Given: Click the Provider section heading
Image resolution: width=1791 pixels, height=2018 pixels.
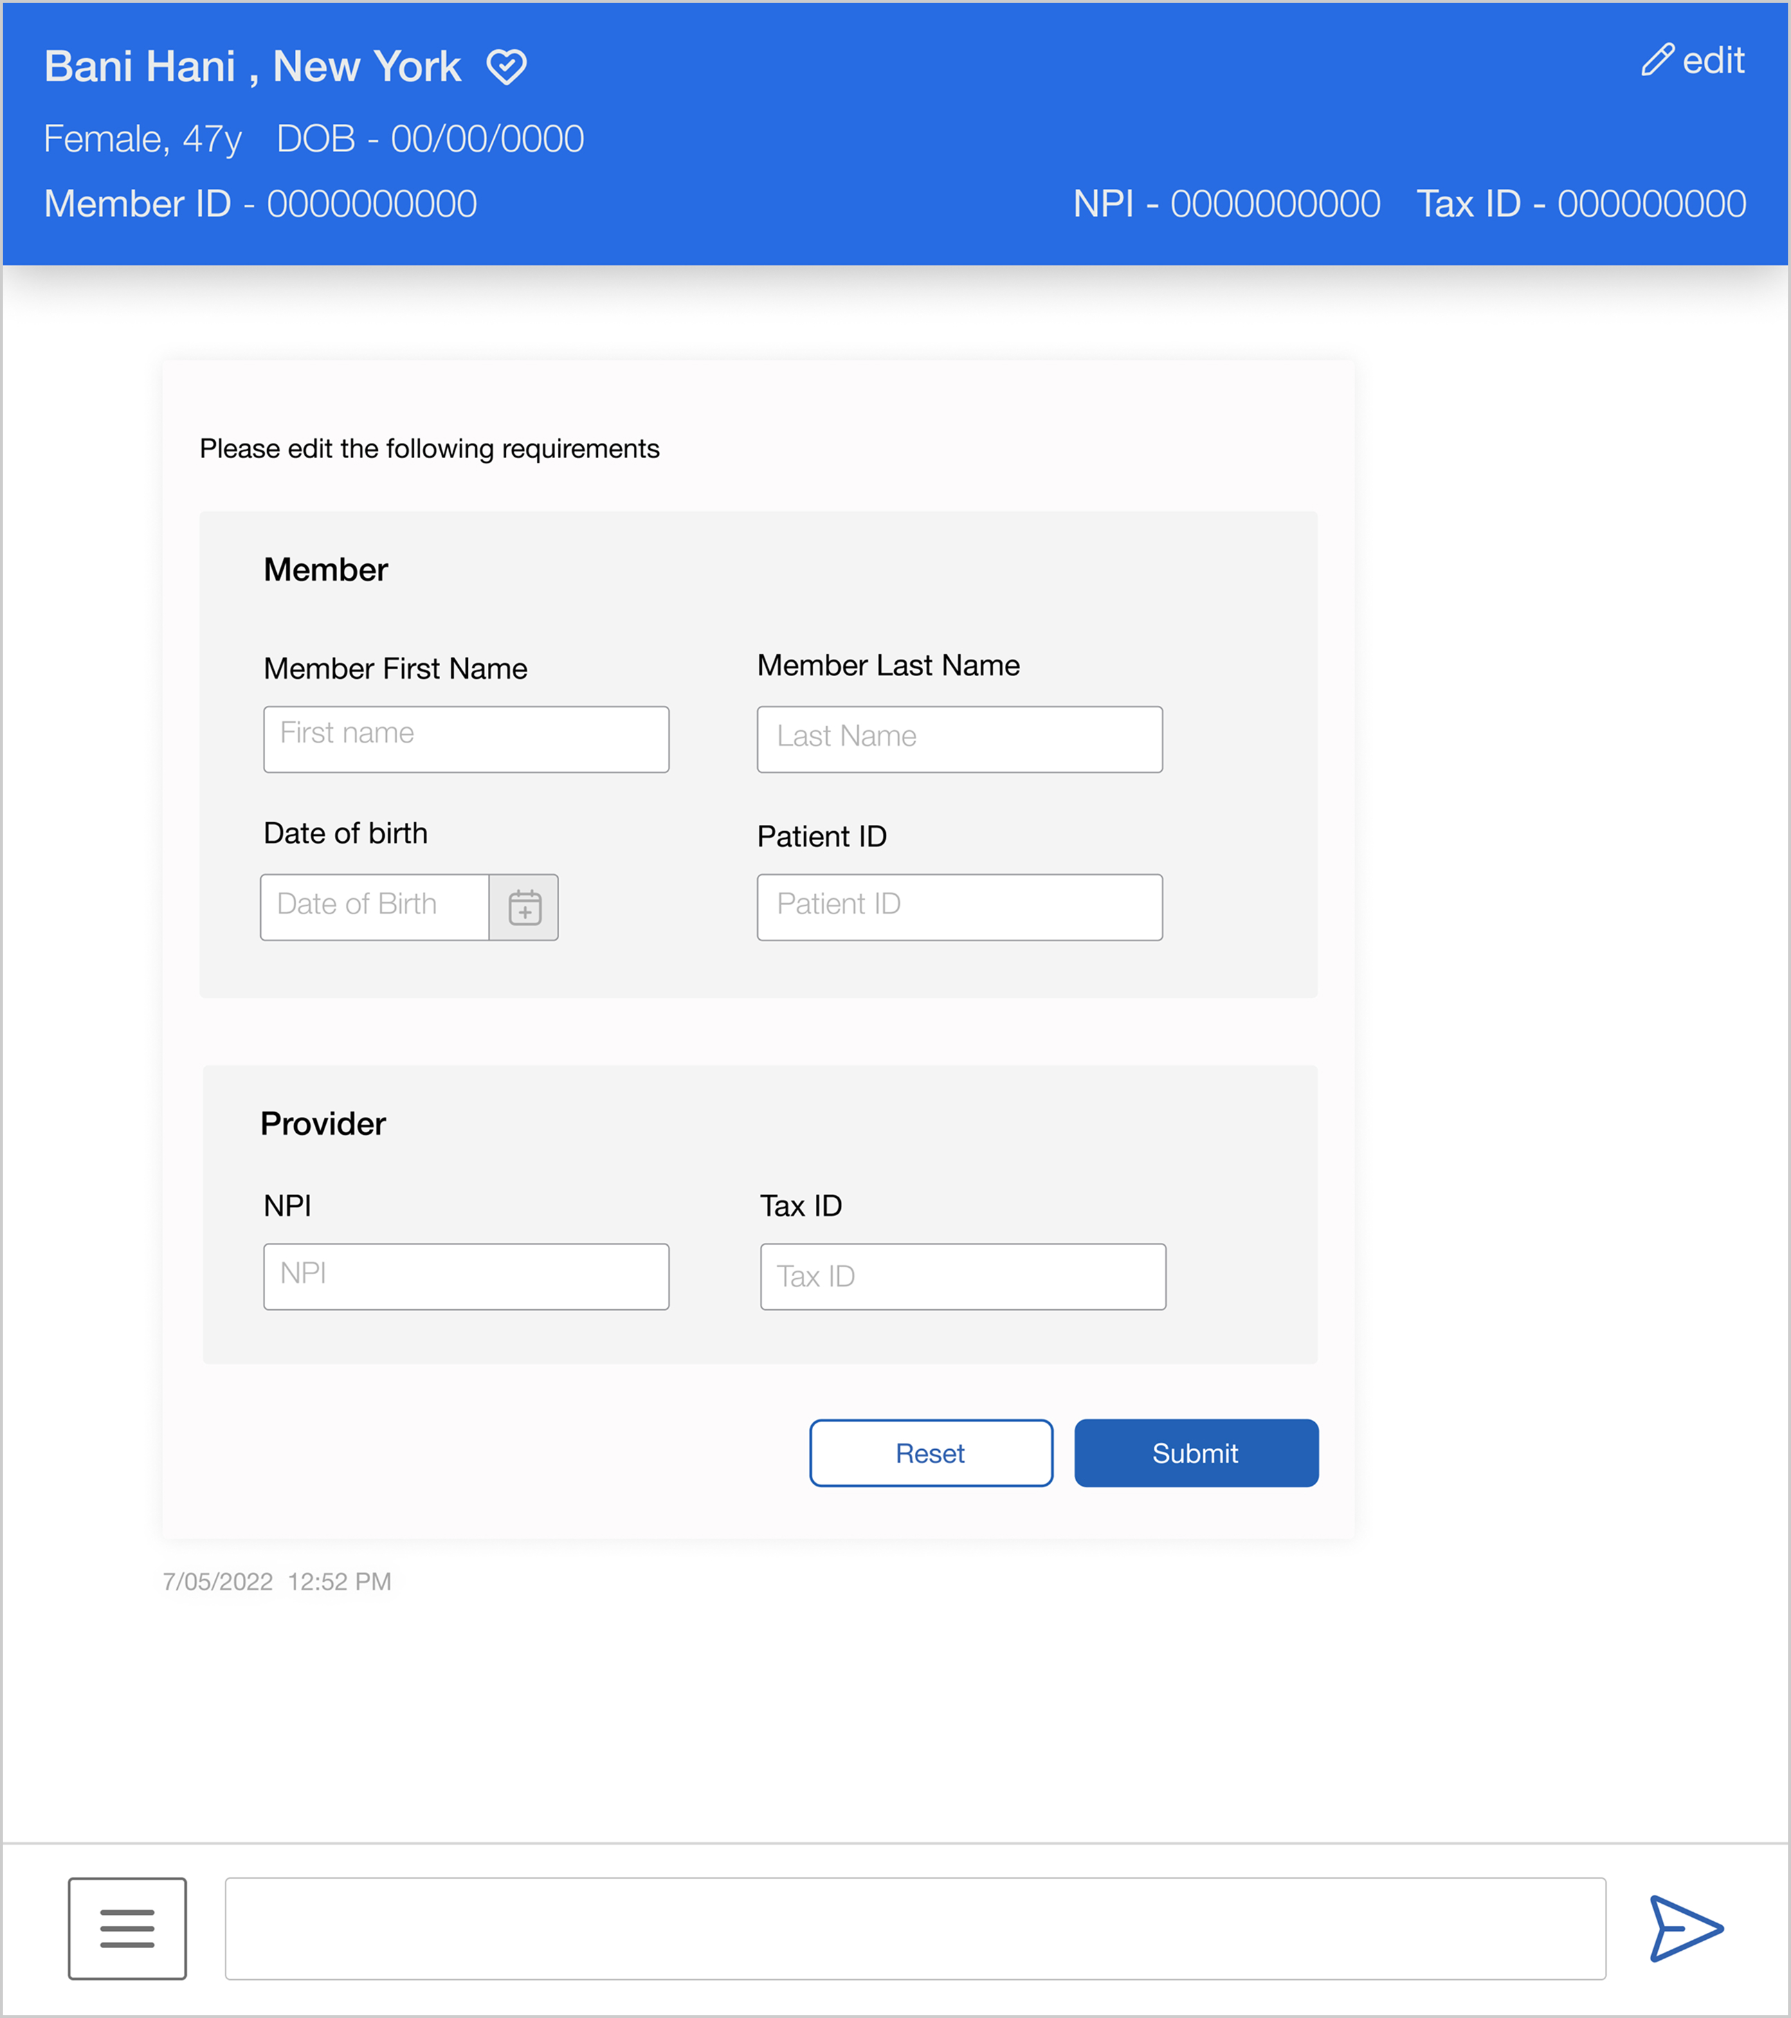Looking at the screenshot, I should pos(322,1123).
